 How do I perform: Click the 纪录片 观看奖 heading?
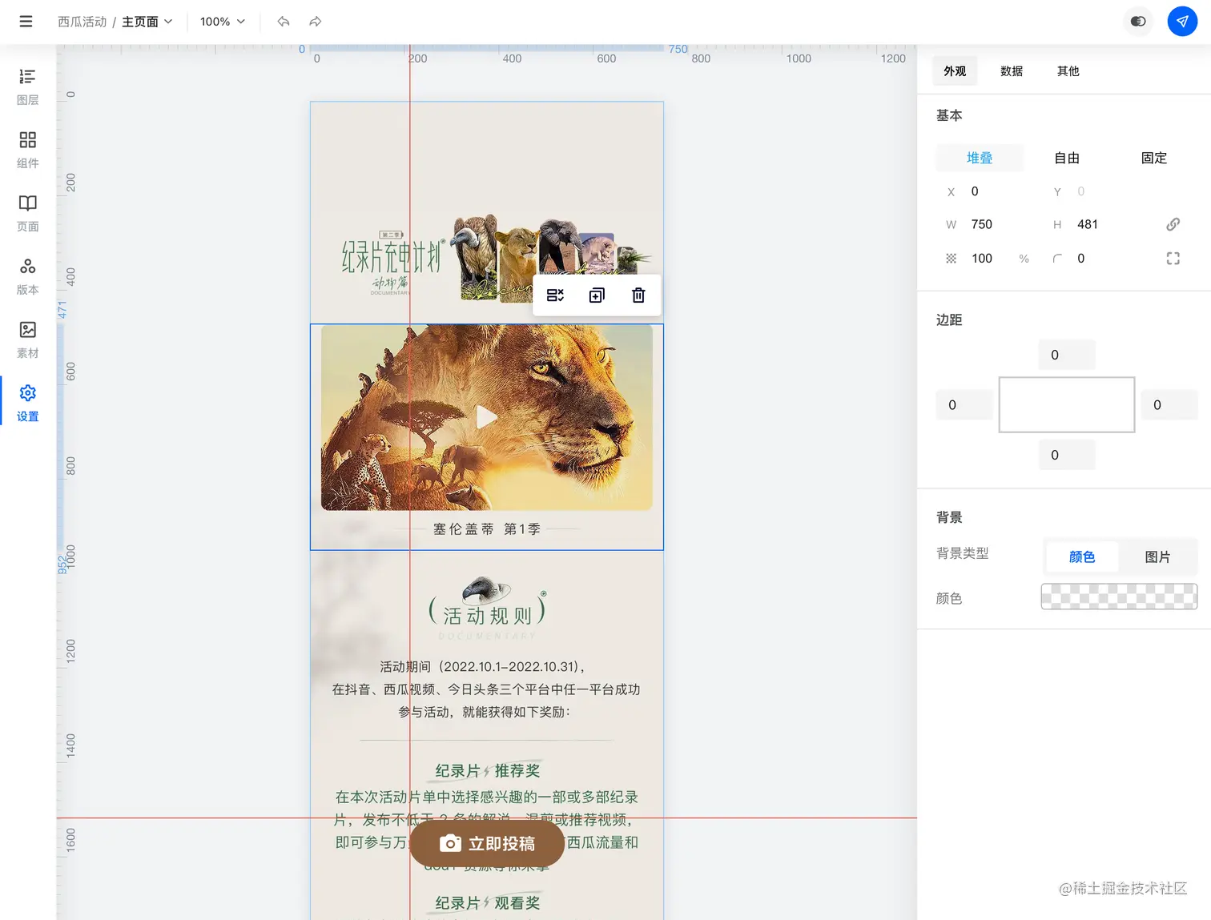pos(487,903)
